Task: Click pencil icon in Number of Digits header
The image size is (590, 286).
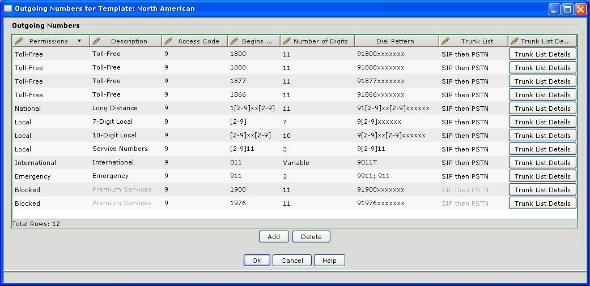Action: [x=287, y=41]
